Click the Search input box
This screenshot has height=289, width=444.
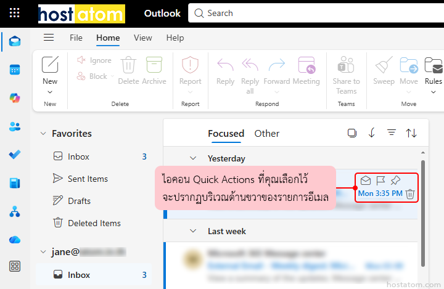308,13
